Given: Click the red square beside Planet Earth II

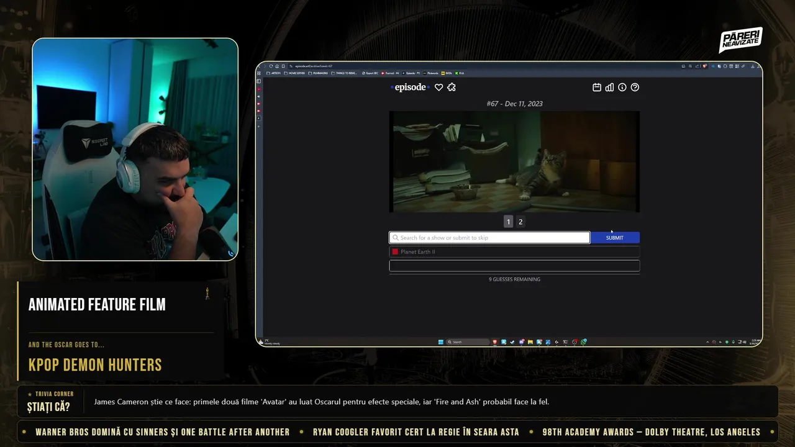Looking at the screenshot, I should (x=395, y=252).
